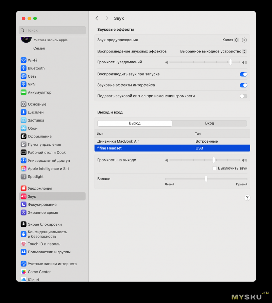Click the Фокусирование moon icon

pos(23,205)
